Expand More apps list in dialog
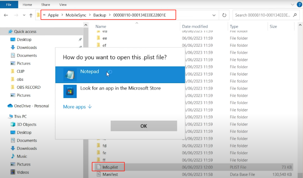The image size is (303, 178). coord(77,107)
